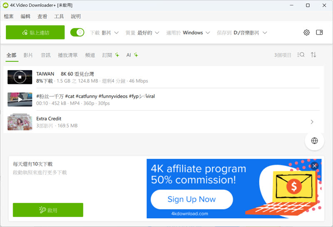Click the sort arrows icon

click(313, 55)
